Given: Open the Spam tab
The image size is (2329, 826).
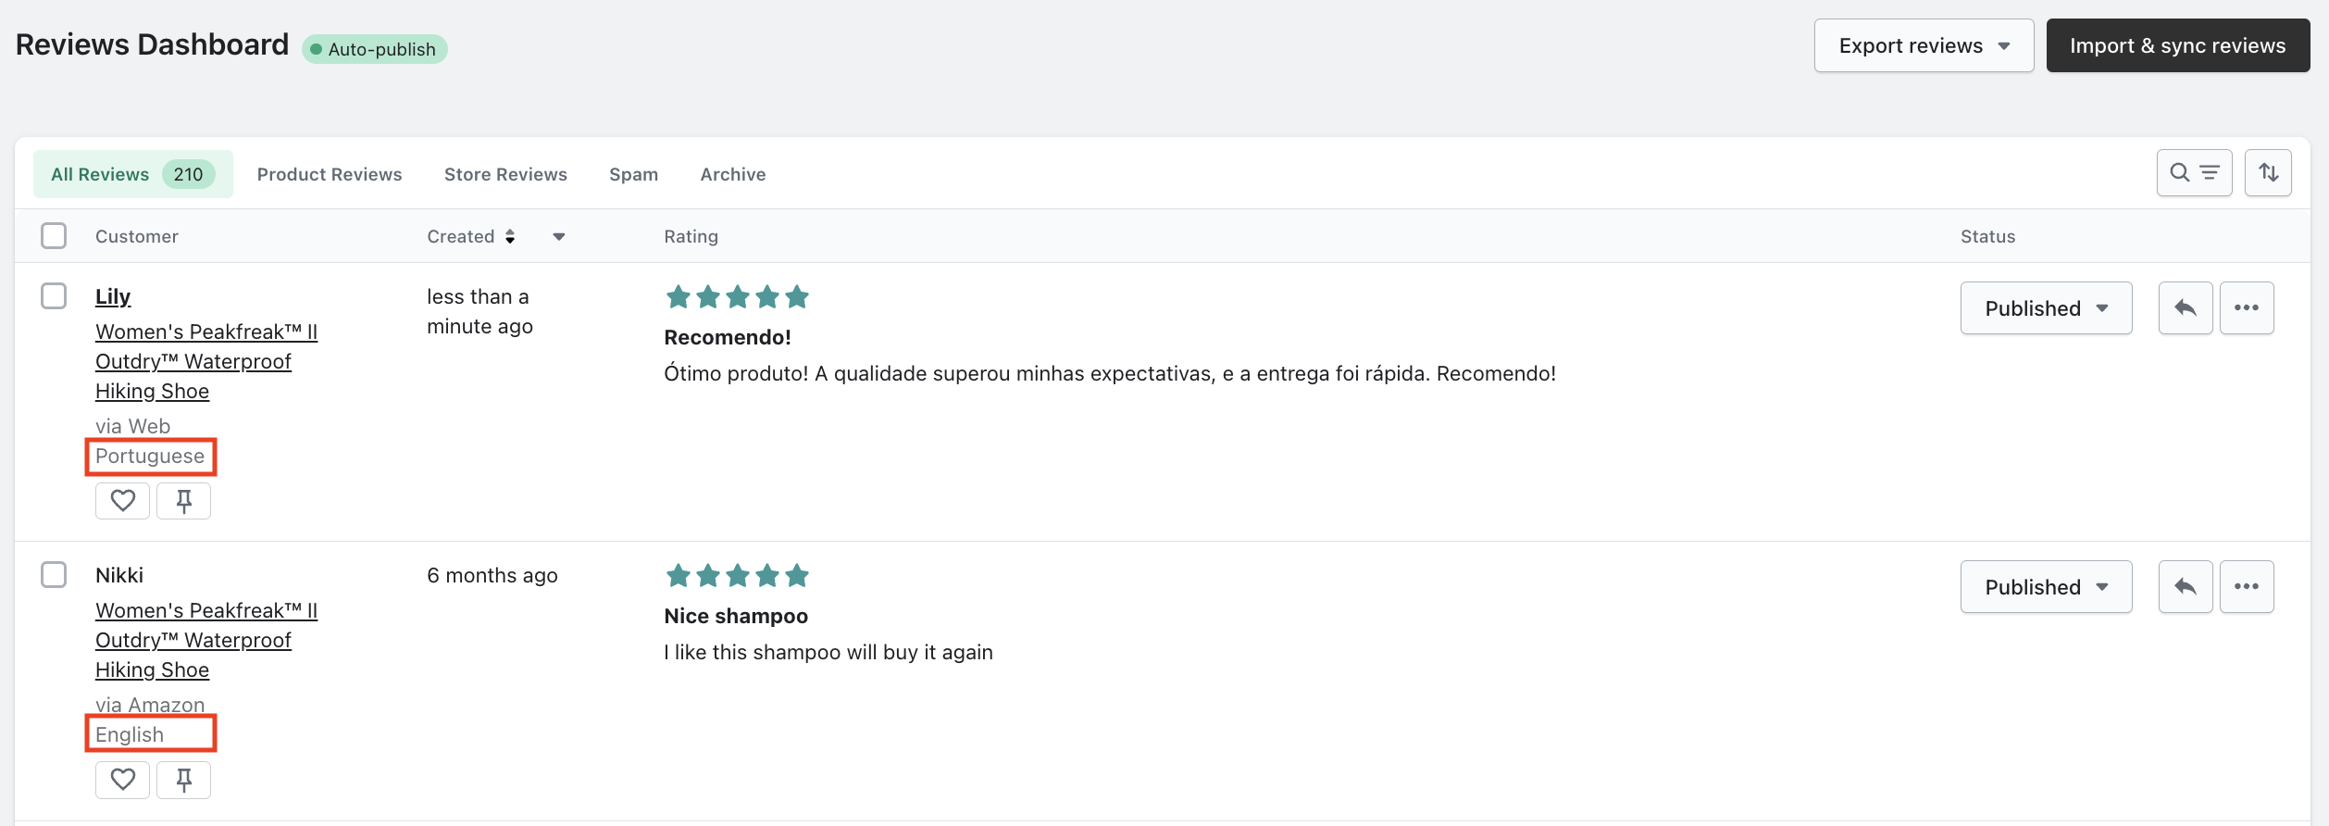Looking at the screenshot, I should 633,174.
